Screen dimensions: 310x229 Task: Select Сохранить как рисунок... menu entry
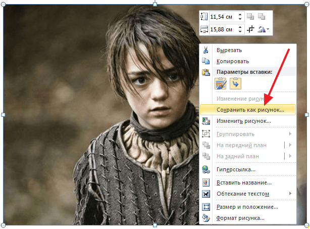click(x=250, y=109)
